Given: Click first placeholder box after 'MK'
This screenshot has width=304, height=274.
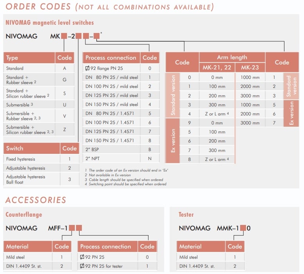Looking at the screenshot, I should pos(64,36).
